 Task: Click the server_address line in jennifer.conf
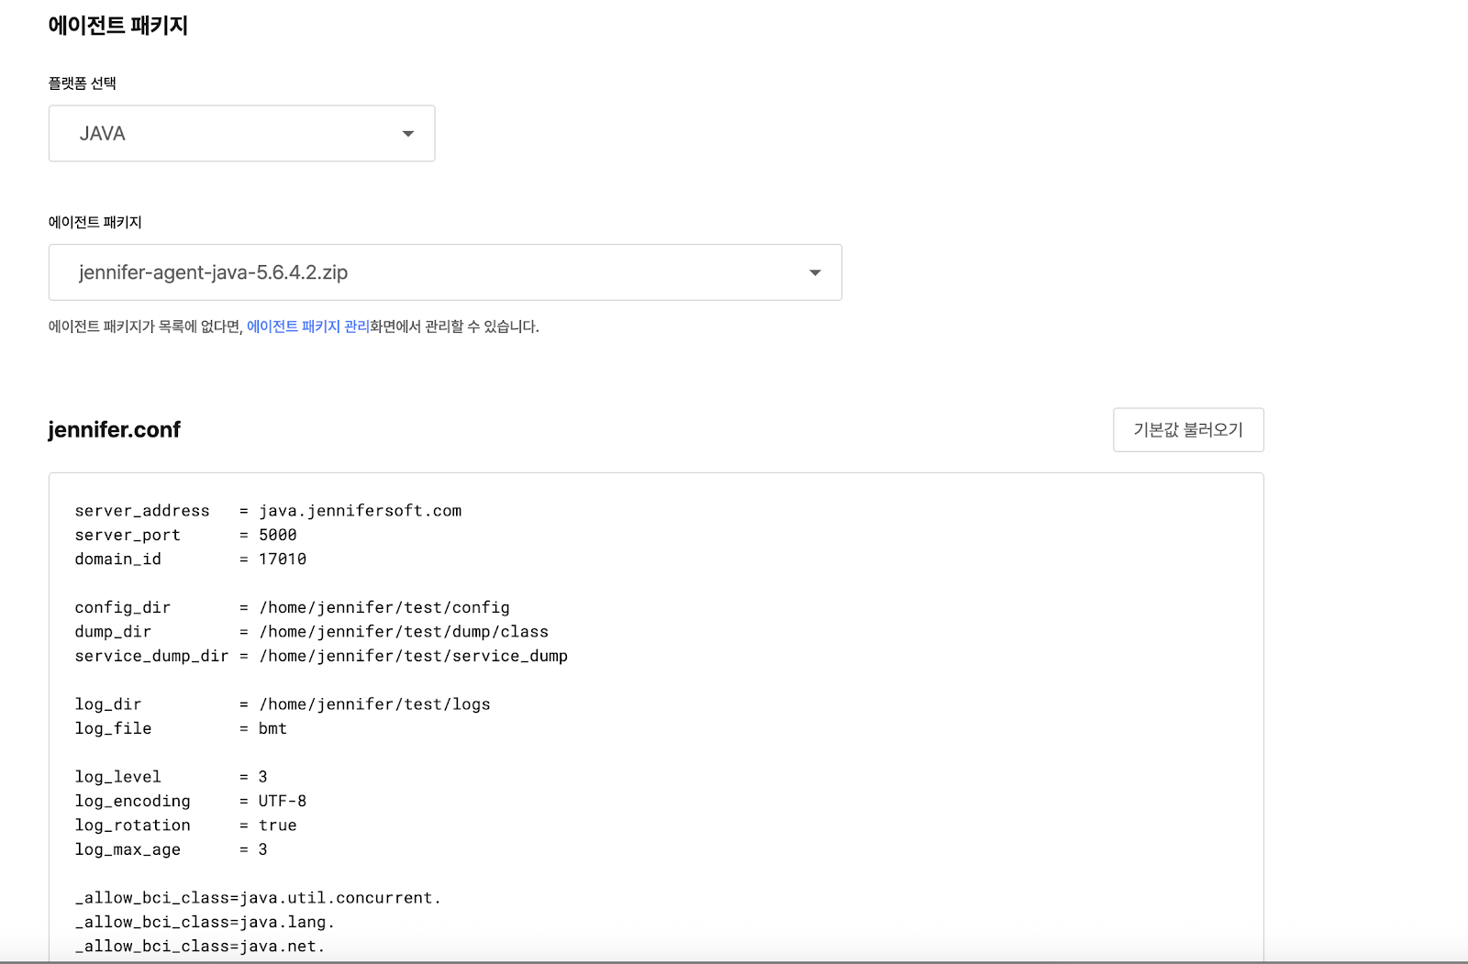click(x=268, y=511)
